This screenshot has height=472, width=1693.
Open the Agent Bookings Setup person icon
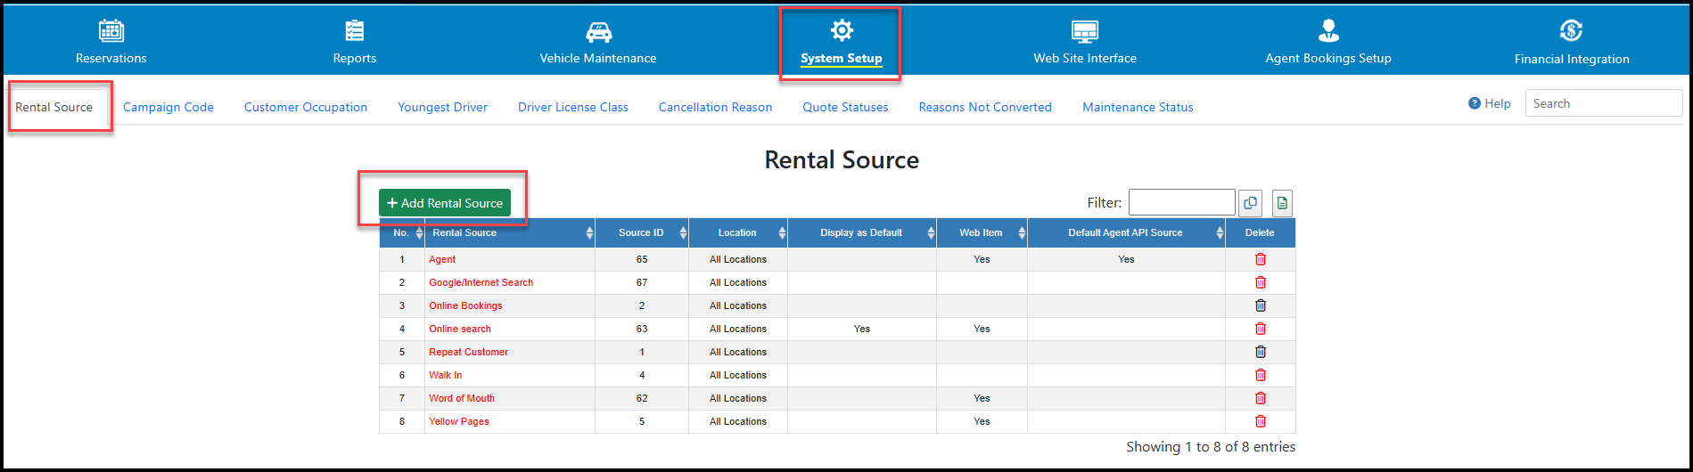1328,31
